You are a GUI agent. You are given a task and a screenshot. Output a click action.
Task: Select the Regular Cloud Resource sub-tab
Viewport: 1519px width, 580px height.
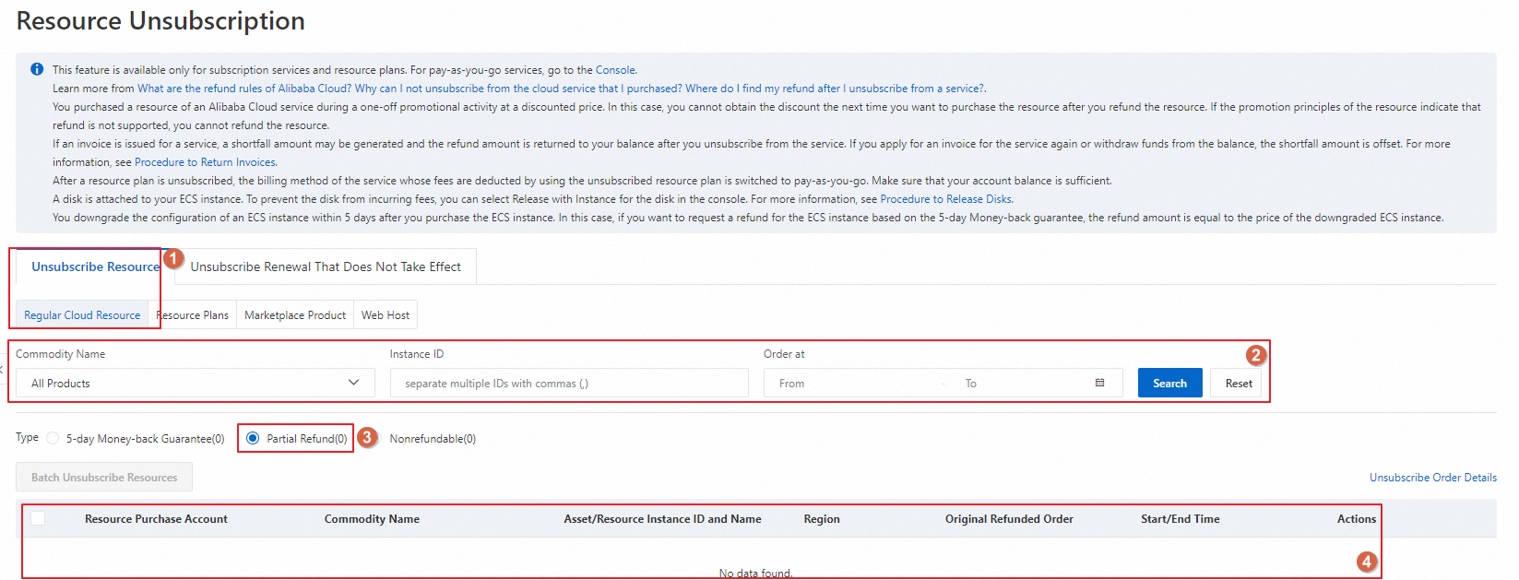pos(82,314)
